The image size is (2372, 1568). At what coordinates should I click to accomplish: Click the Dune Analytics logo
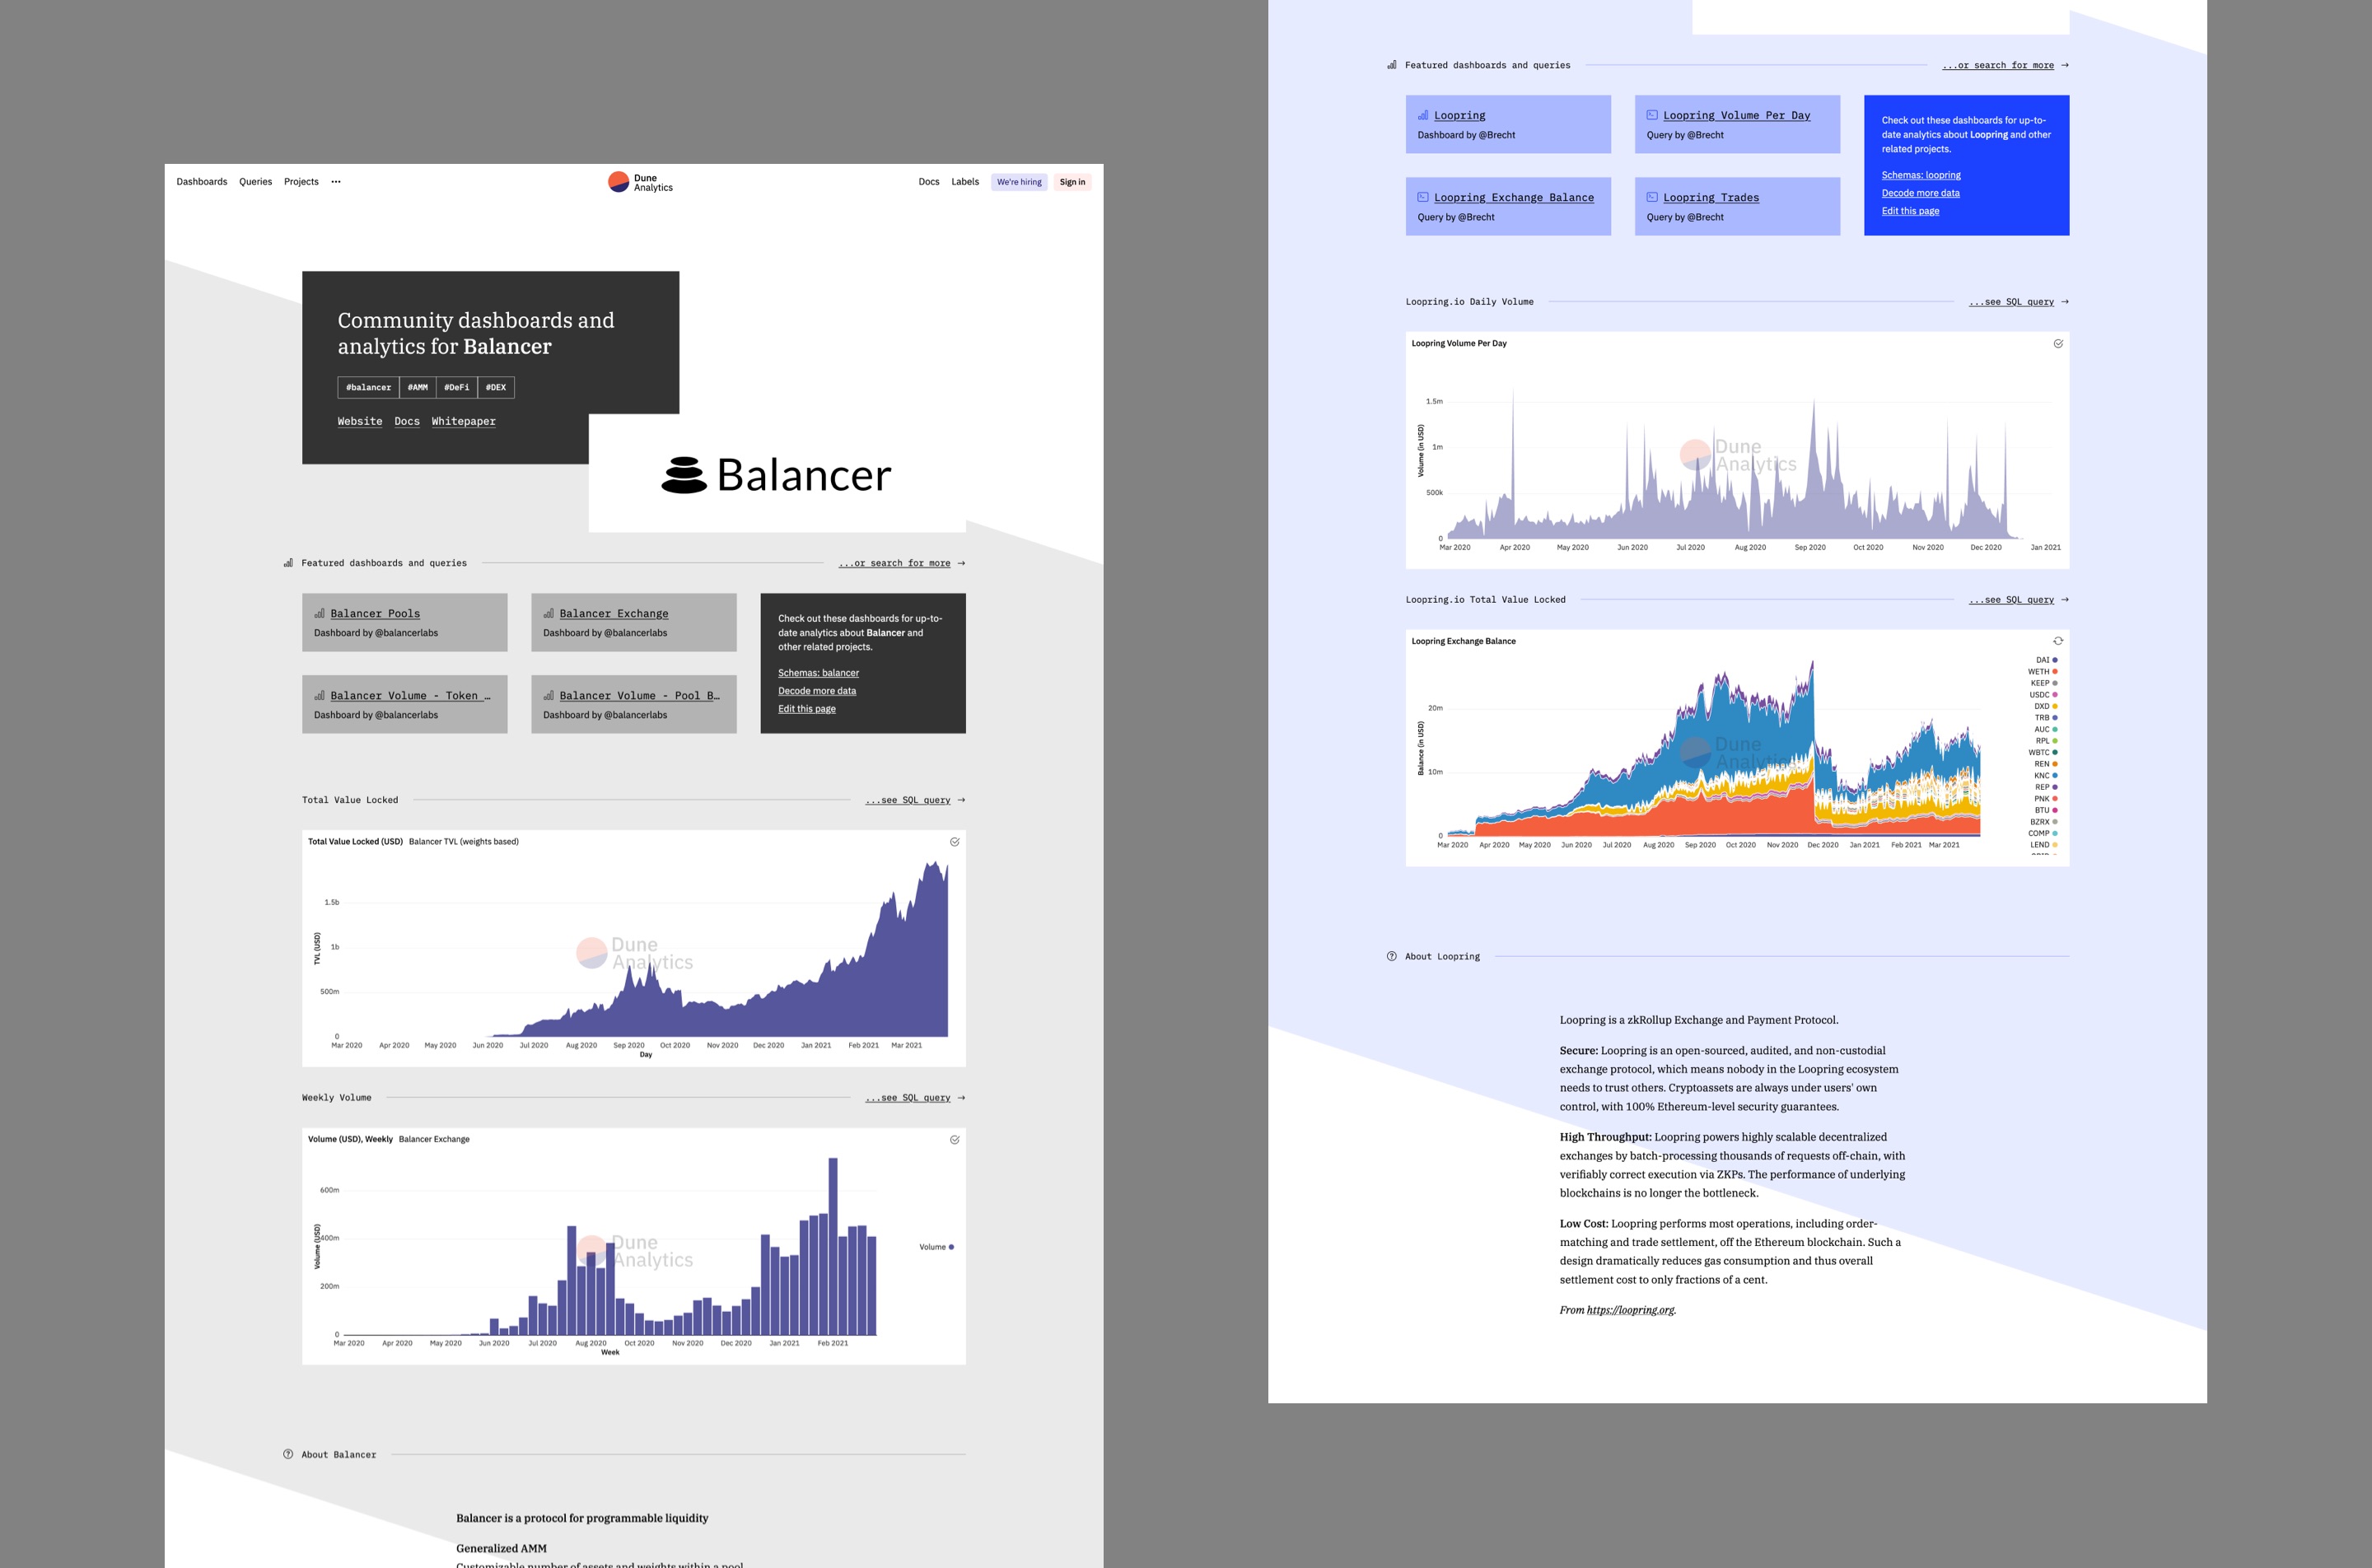coord(640,182)
